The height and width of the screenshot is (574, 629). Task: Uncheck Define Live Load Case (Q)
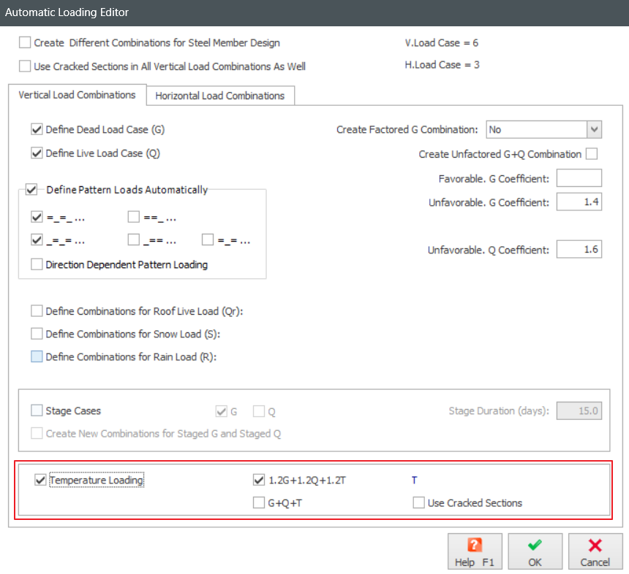(37, 153)
